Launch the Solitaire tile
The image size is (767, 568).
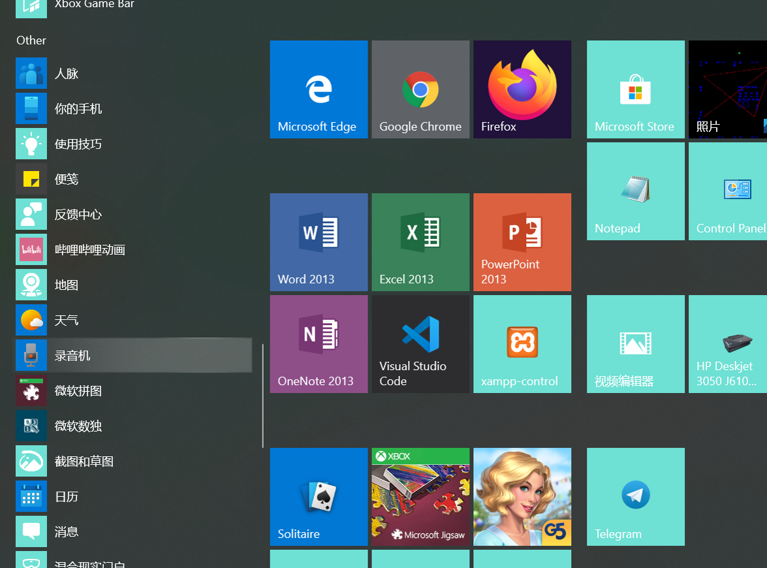pyautogui.click(x=319, y=497)
